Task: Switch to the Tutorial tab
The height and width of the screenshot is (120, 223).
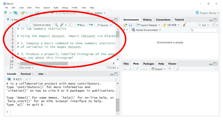Action: pyautogui.click(x=179, y=20)
